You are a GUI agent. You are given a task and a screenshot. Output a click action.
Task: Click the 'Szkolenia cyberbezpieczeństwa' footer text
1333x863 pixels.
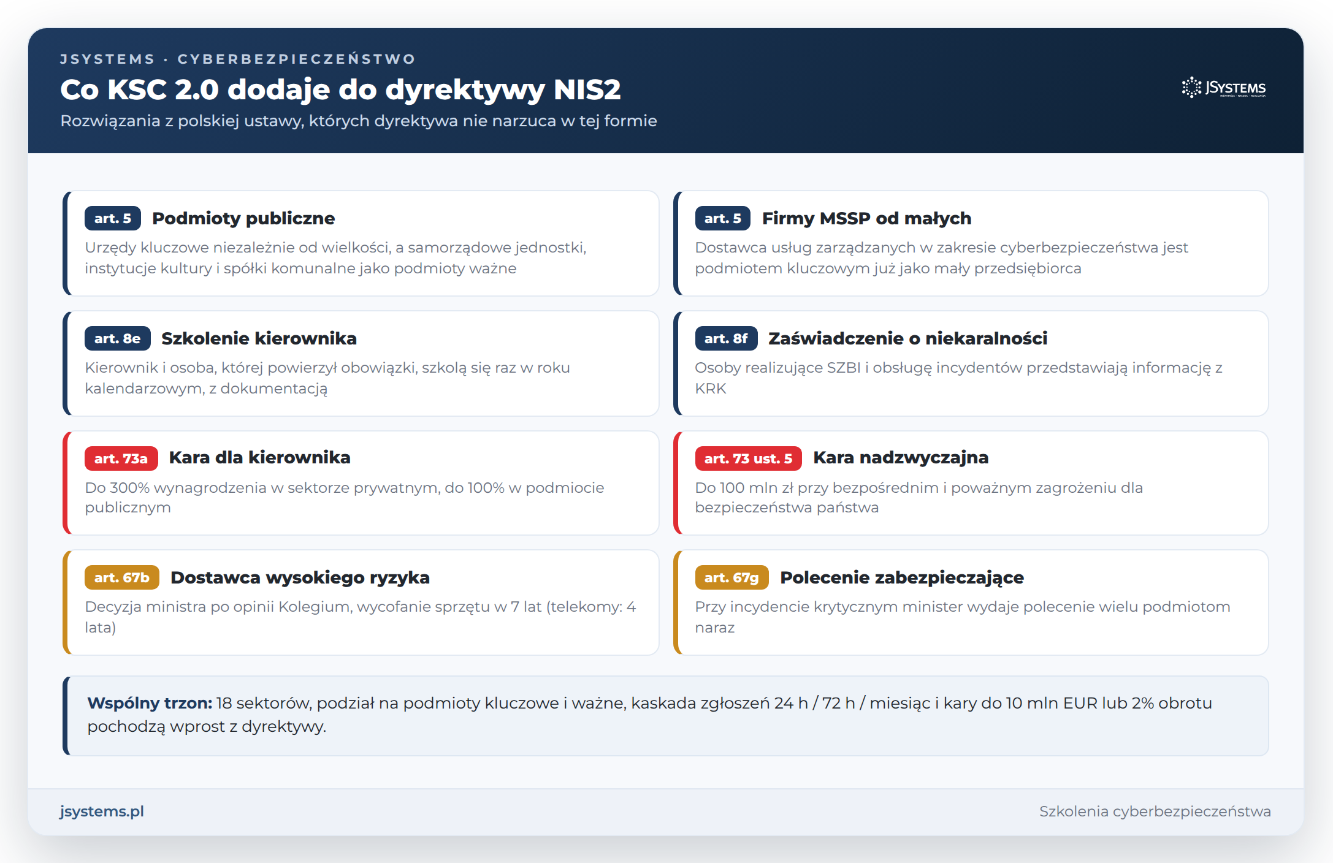coord(1155,811)
